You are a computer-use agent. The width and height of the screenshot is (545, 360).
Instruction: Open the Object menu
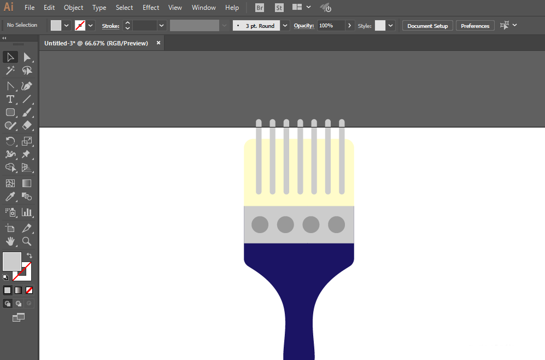[73, 8]
